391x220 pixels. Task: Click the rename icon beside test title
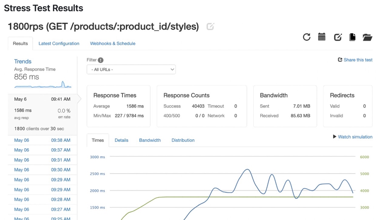(210, 26)
